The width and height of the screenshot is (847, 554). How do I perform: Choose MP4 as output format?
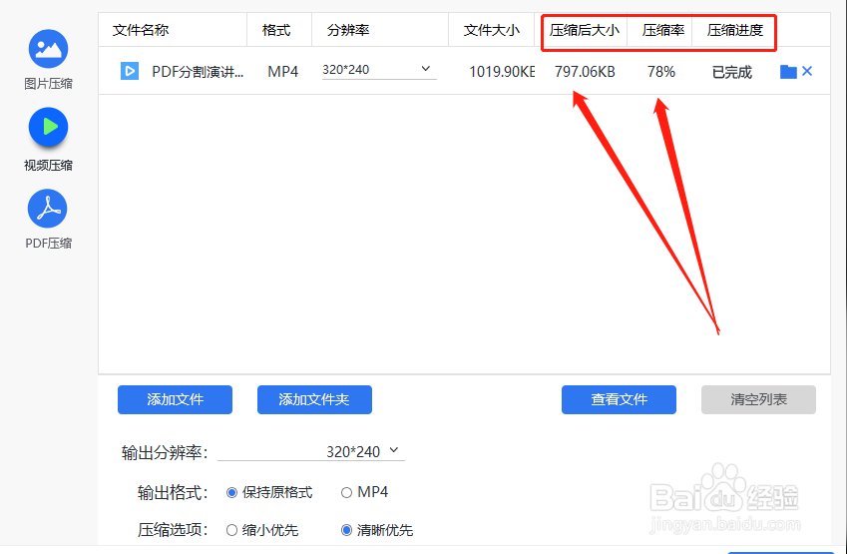click(x=364, y=492)
